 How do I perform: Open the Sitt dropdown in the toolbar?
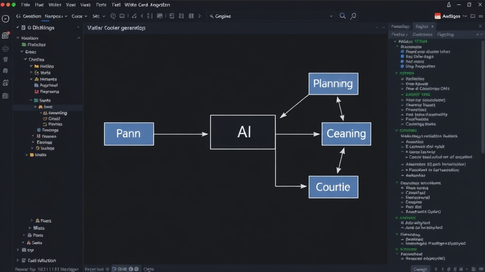(x=99, y=16)
